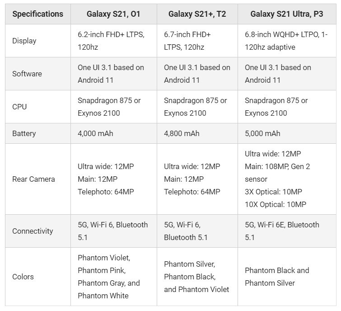The image size is (341, 311).
Task: Click the 4,000 mAh battery cell
Action: pyautogui.click(x=95, y=133)
